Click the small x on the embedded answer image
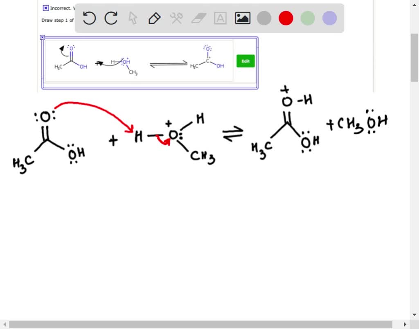This screenshot has height=329, width=419. click(x=43, y=37)
